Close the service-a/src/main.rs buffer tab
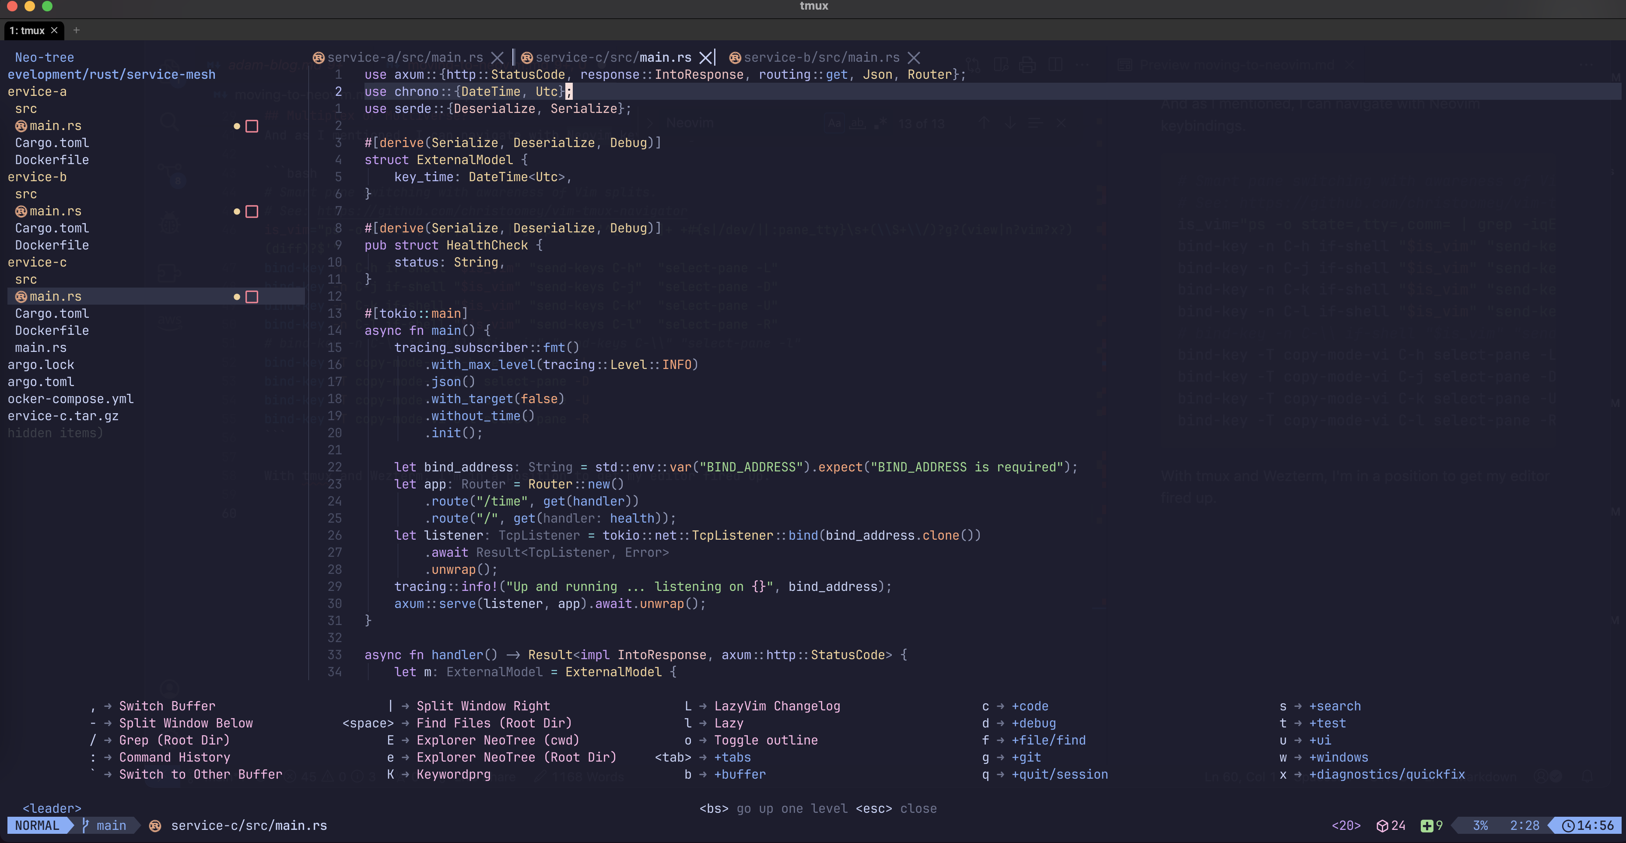Viewport: 1626px width, 843px height. click(498, 57)
